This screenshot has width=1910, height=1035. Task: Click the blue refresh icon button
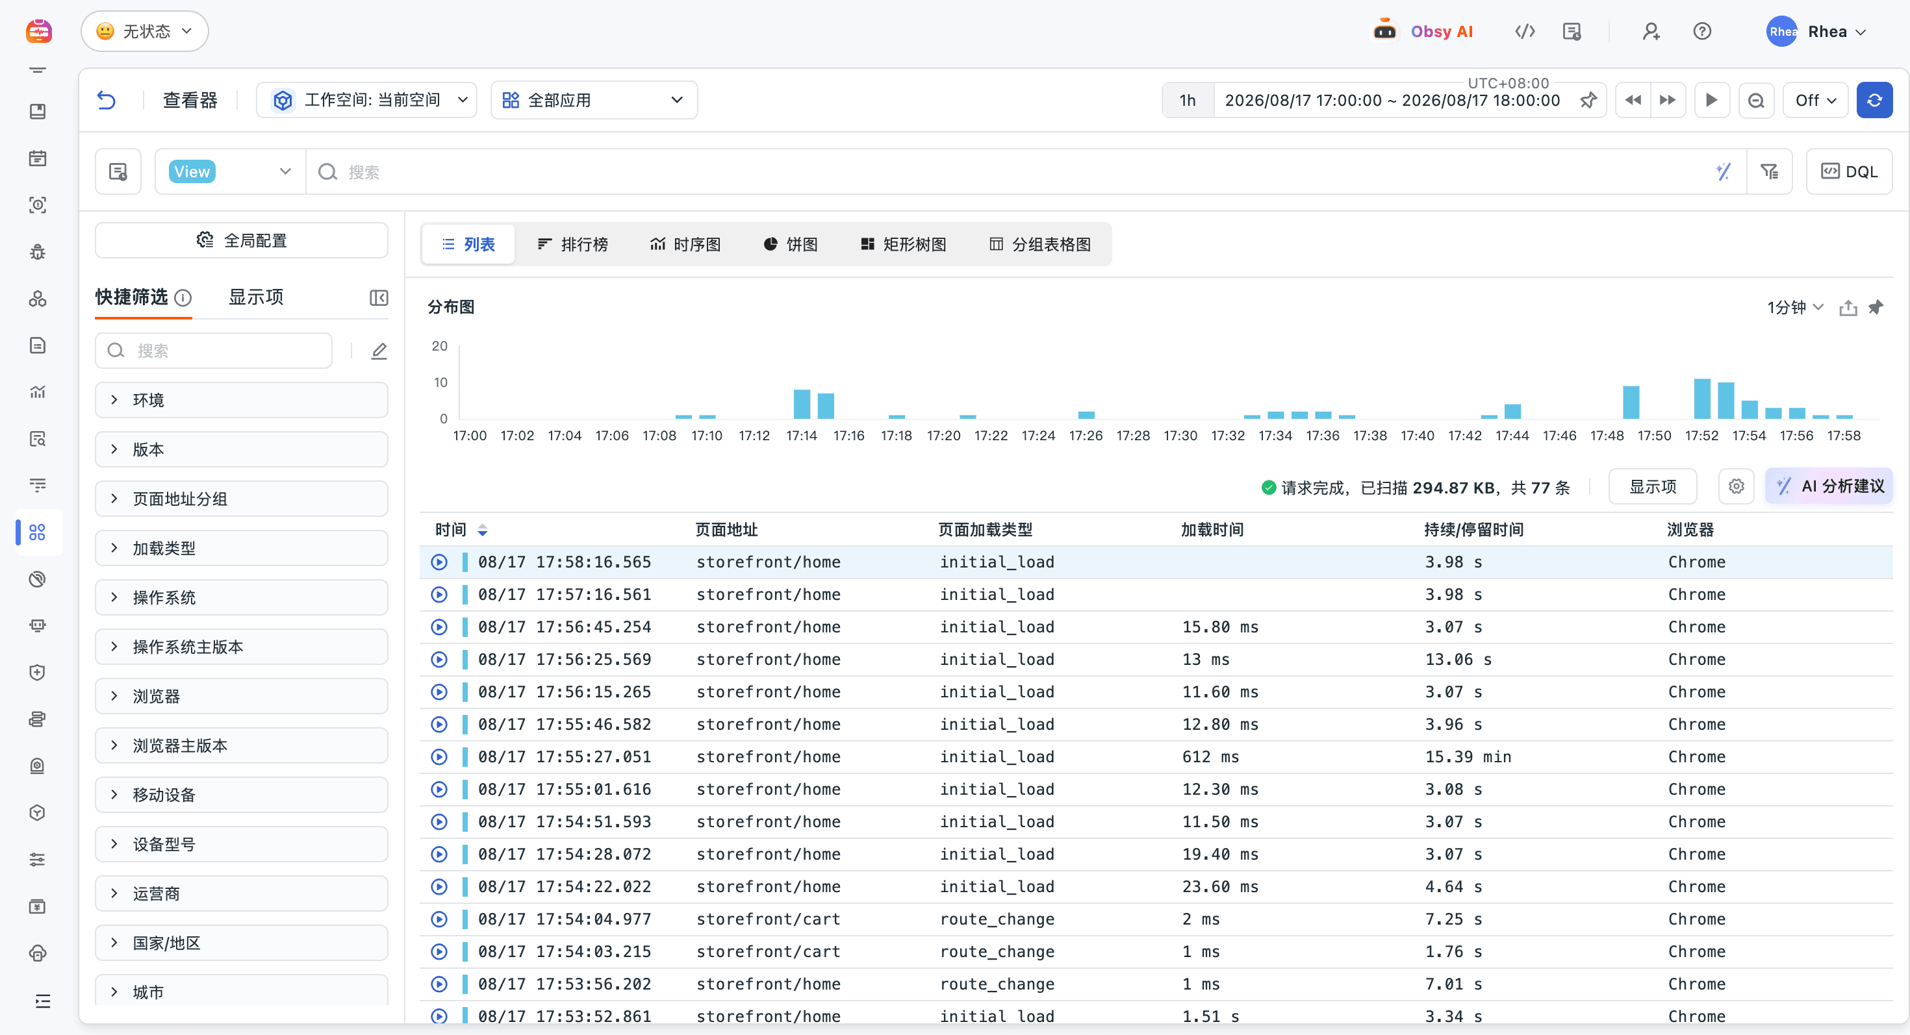pyautogui.click(x=1874, y=100)
